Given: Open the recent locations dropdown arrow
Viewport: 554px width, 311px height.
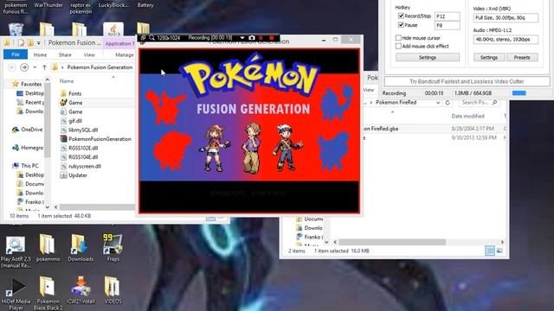Looking at the screenshot, I should 35,67.
